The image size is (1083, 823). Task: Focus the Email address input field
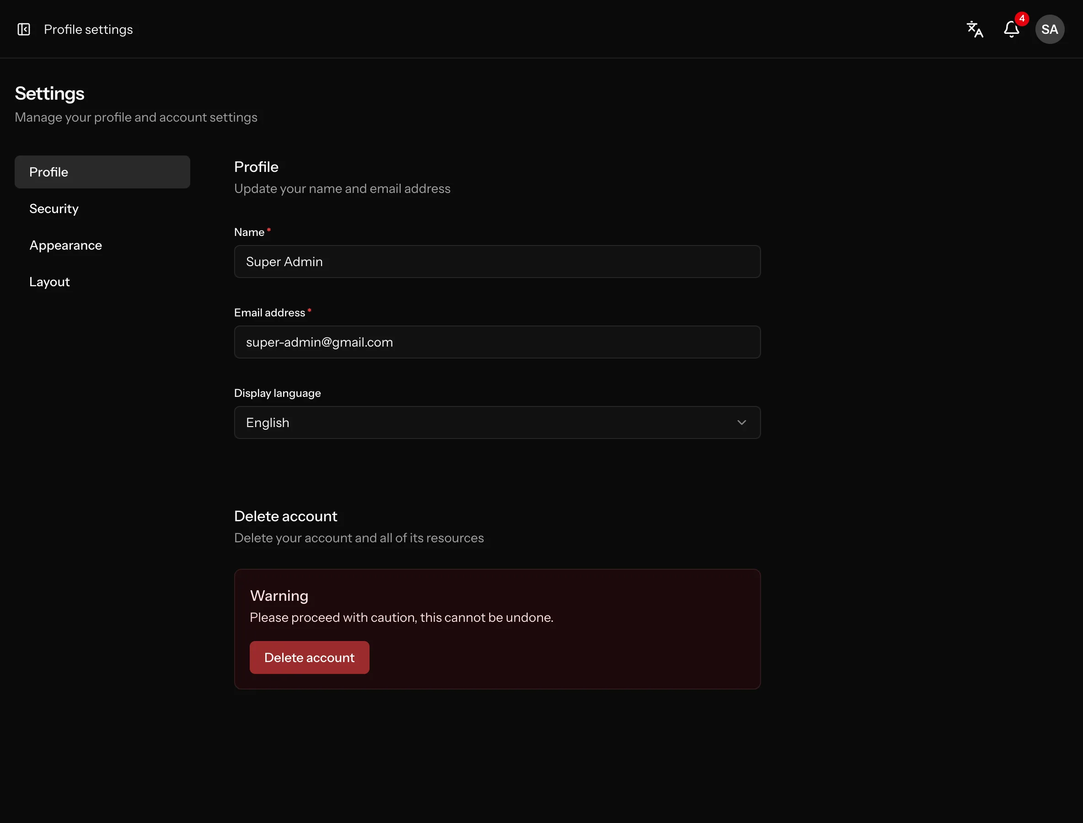pyautogui.click(x=498, y=342)
